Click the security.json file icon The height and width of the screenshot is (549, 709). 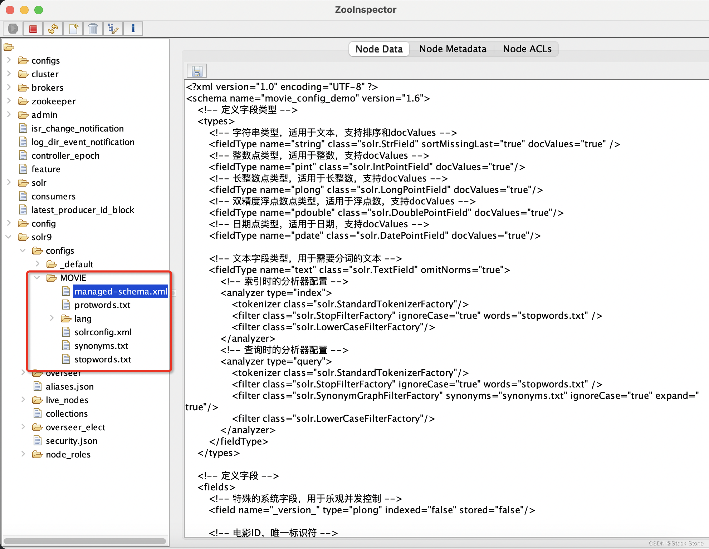[38, 441]
